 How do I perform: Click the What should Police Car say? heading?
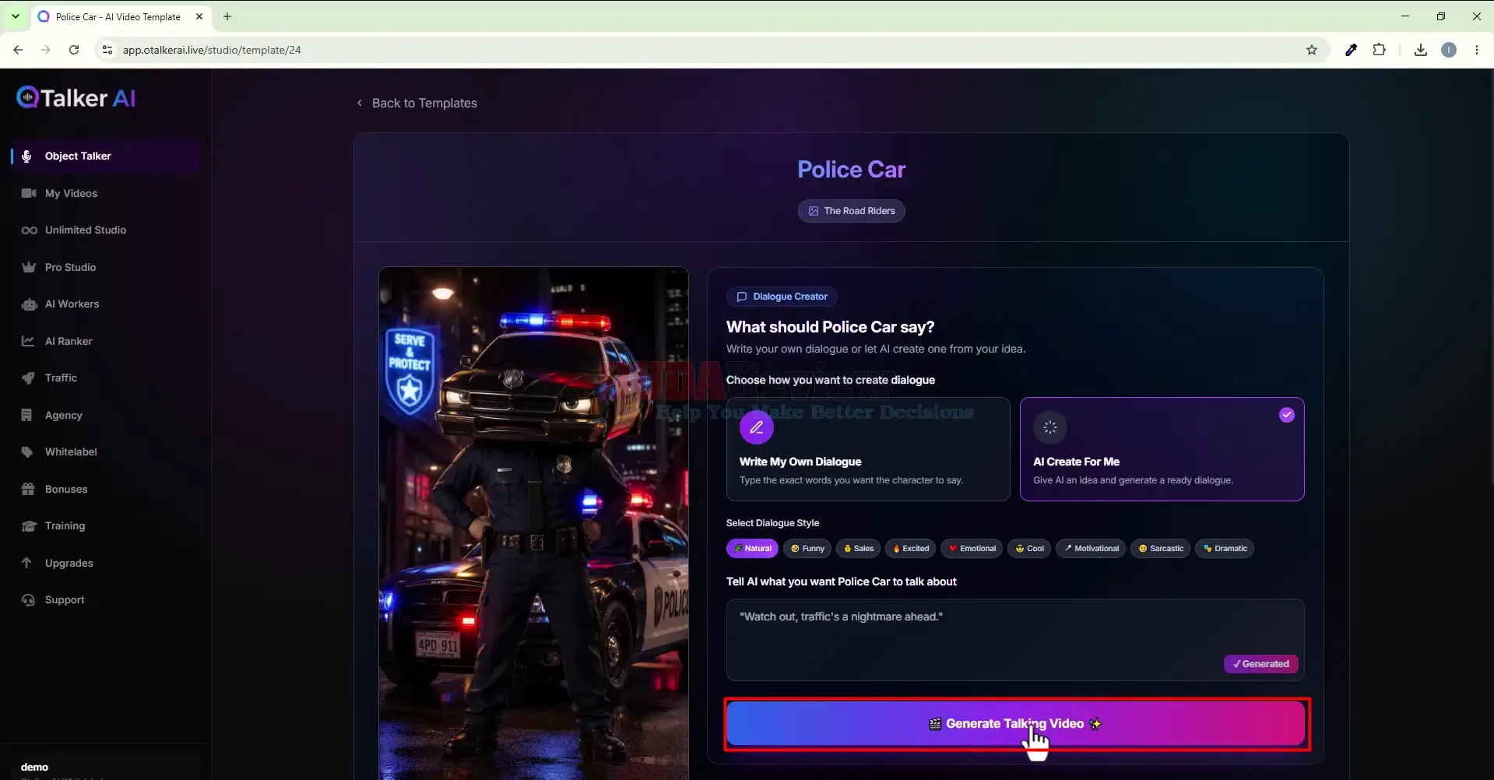point(830,327)
